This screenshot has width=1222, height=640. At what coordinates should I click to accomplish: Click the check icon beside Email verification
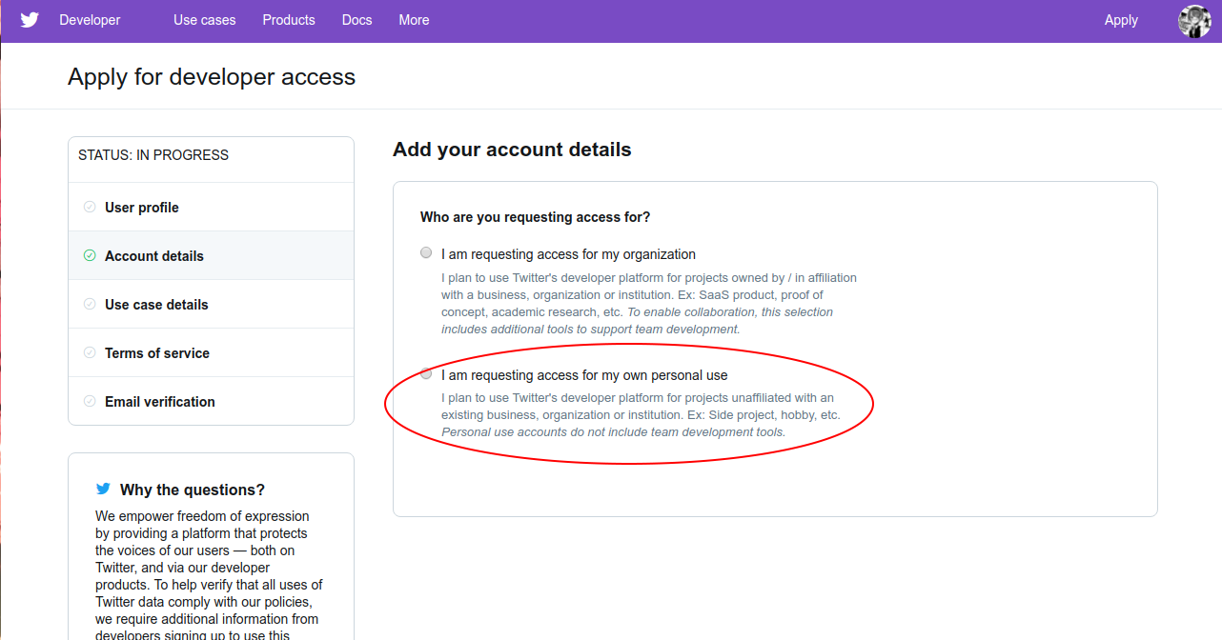[x=89, y=401]
